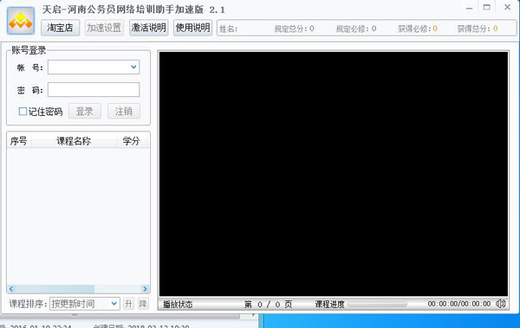
Task: Click the 播放状态 status label
Action: (178, 304)
